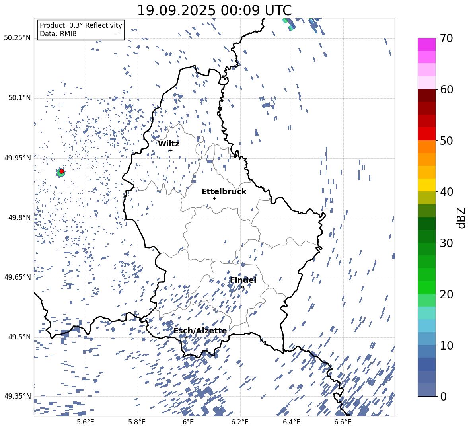The width and height of the screenshot is (471, 430).
Task: Click the cross marker beneath Findel
Action: pyautogui.click(x=243, y=287)
